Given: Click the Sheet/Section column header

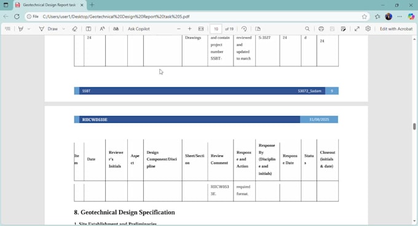Looking at the screenshot, I should (195, 159).
